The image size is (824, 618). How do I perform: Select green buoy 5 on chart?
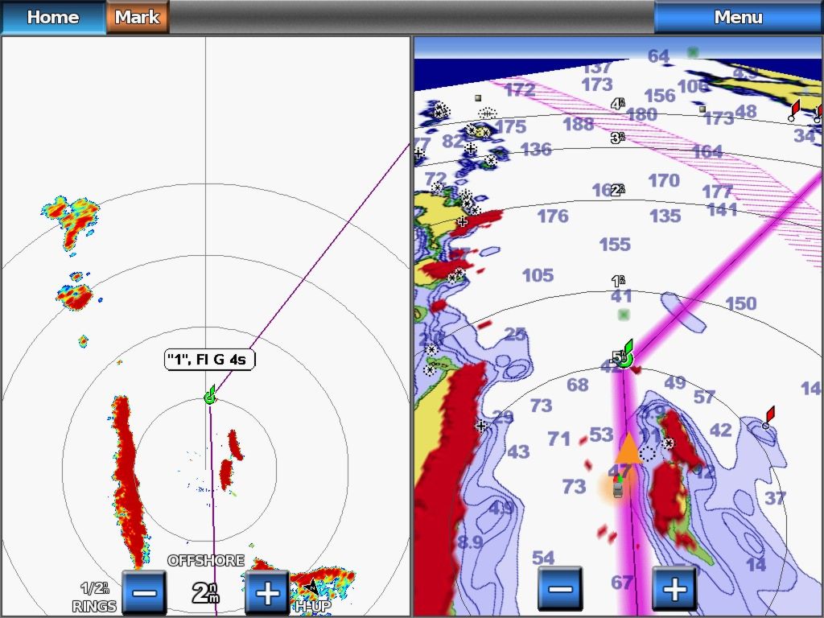click(x=624, y=355)
